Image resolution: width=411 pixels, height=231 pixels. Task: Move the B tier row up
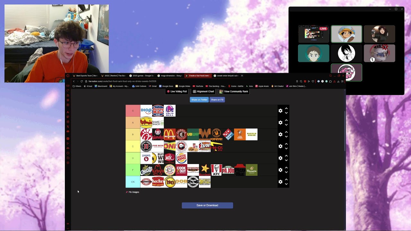click(286, 132)
